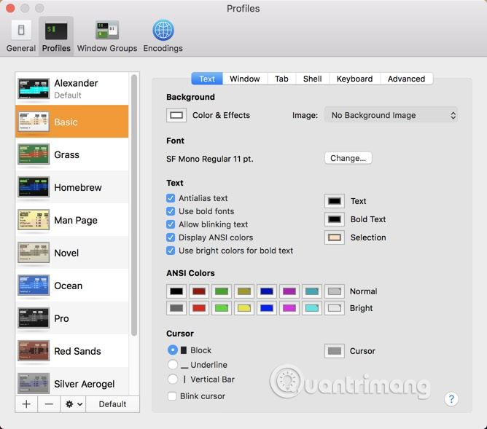This screenshot has width=487, height=429.
Task: Click the minus icon to remove profile
Action: click(48, 404)
